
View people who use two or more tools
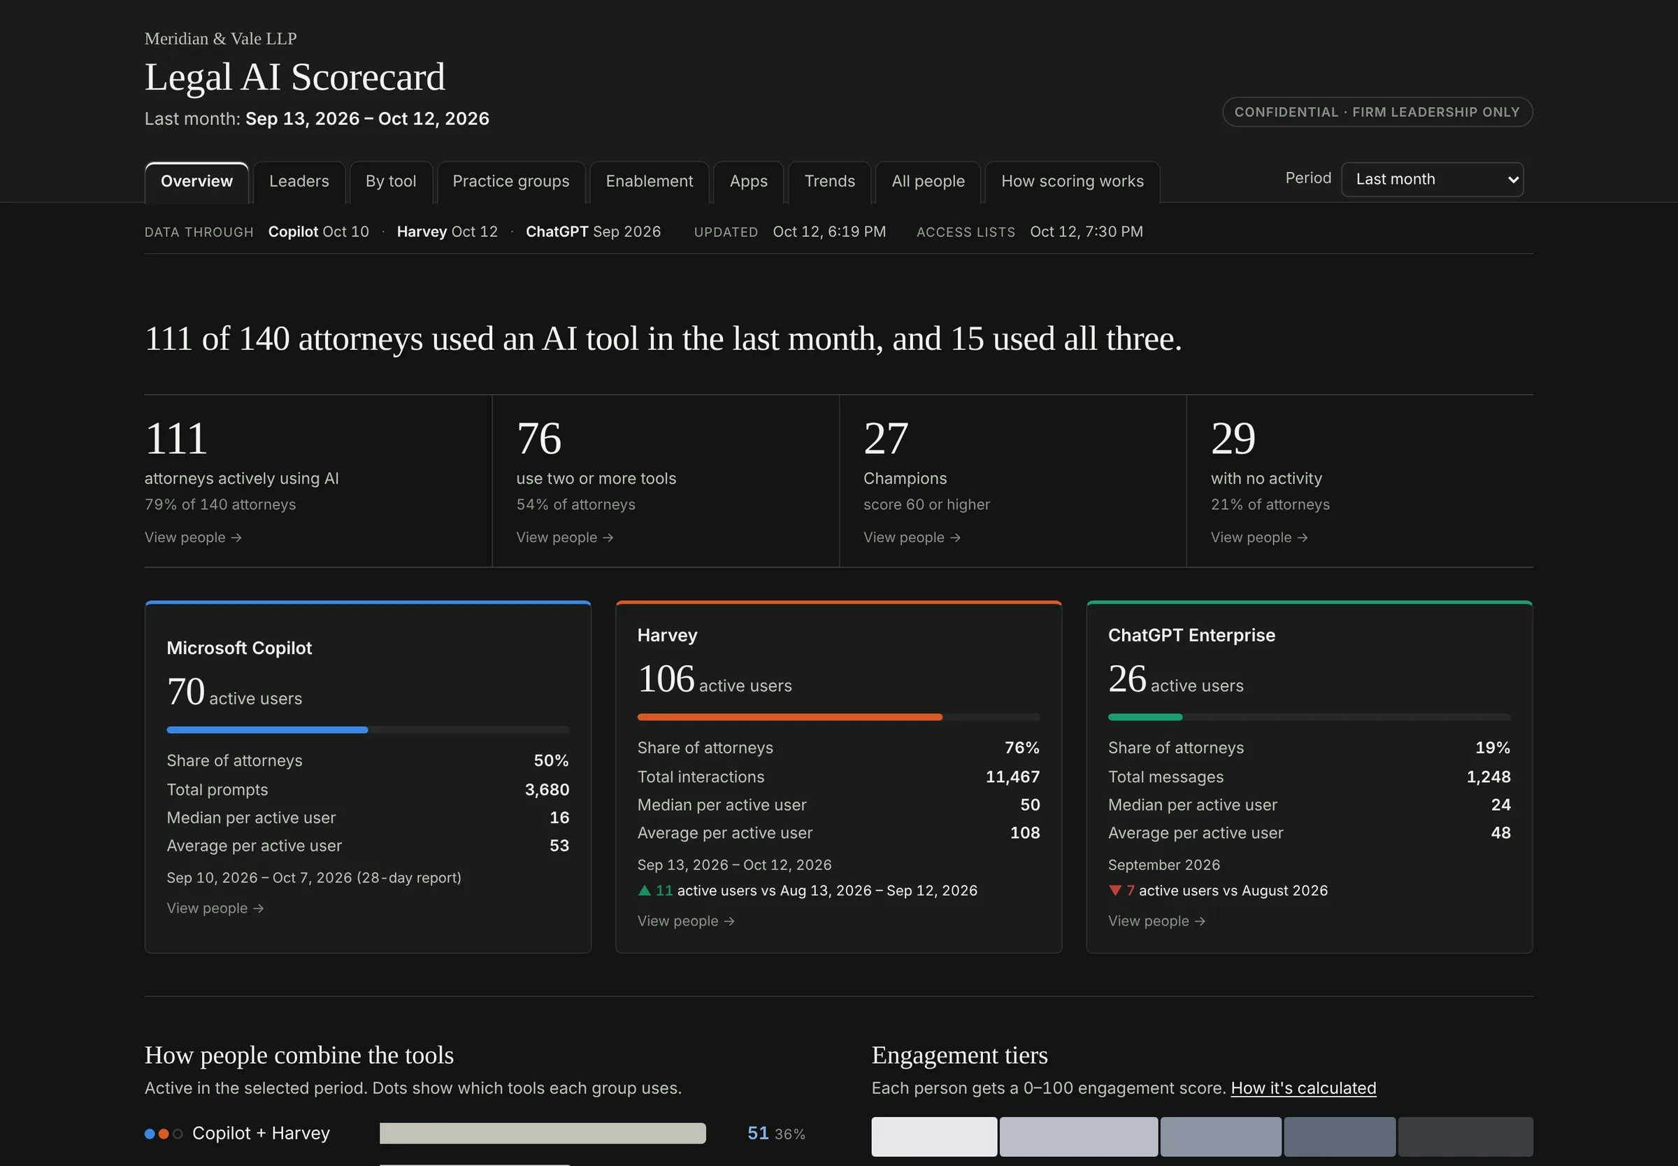click(564, 537)
